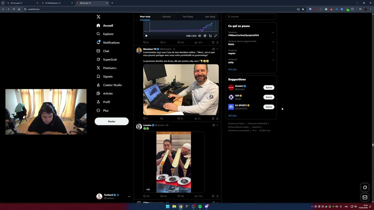Click the Poster button
This screenshot has width=374, height=210.
[112, 121]
